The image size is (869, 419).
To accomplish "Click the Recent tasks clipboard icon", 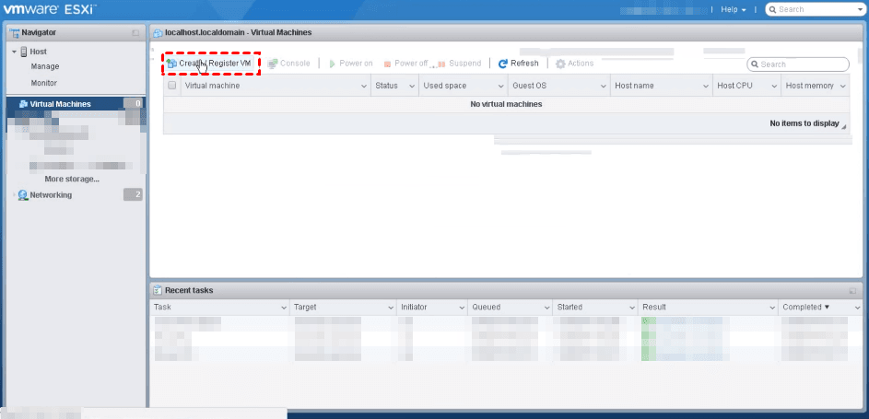I will (158, 290).
